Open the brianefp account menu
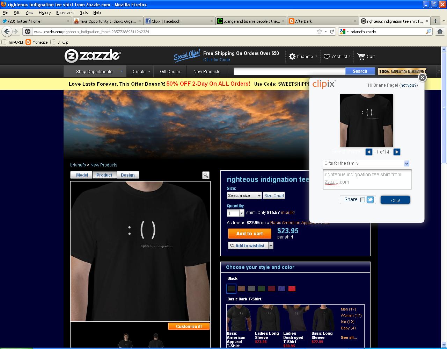 [303, 56]
